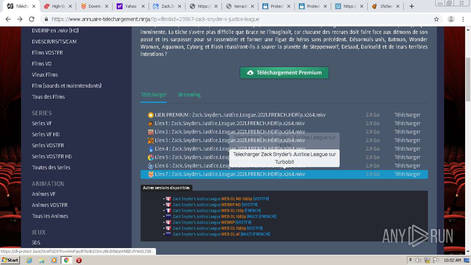This screenshot has width=471, height=265.
Task: Open the WEBRIP MD VOSTFR version
Action: click(215, 205)
